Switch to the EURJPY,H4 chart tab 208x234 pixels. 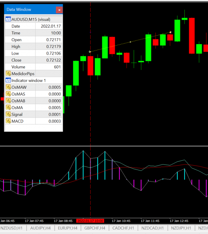click(68, 228)
